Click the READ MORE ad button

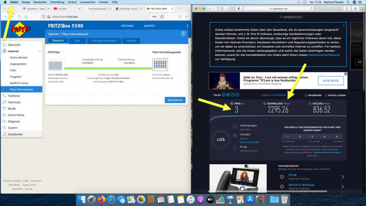330,81
